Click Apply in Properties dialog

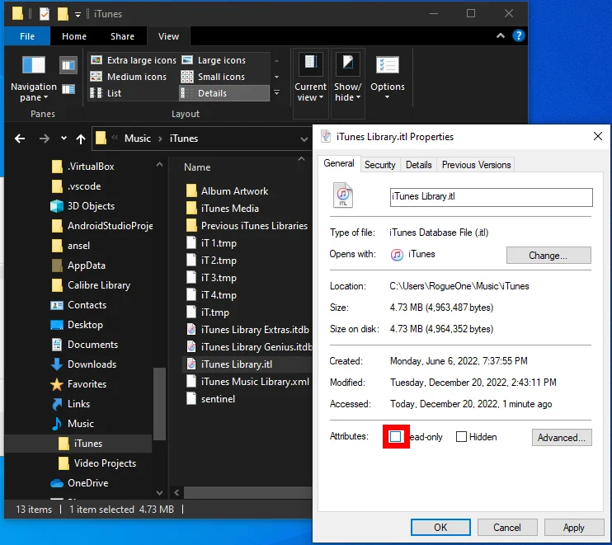(574, 528)
